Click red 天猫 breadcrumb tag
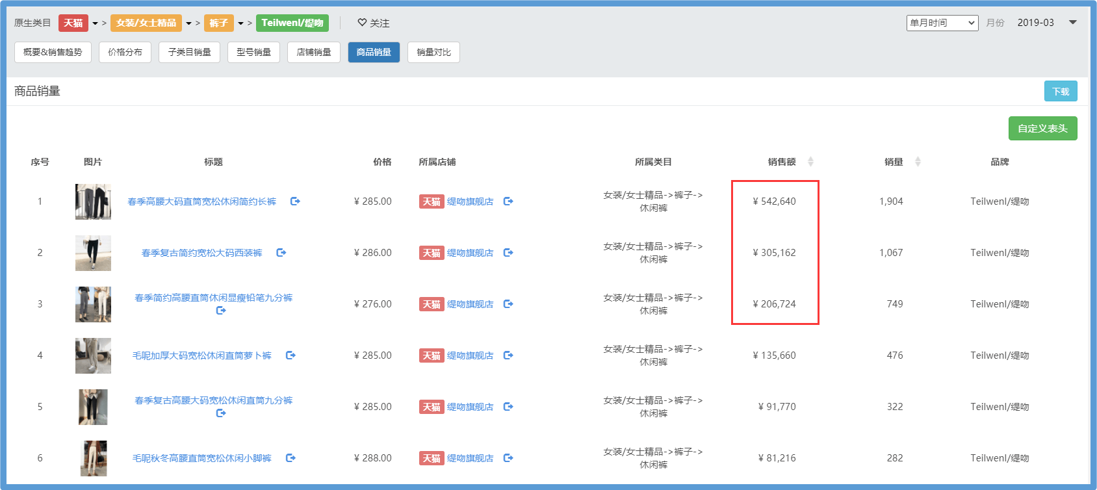The image size is (1097, 490). click(73, 23)
